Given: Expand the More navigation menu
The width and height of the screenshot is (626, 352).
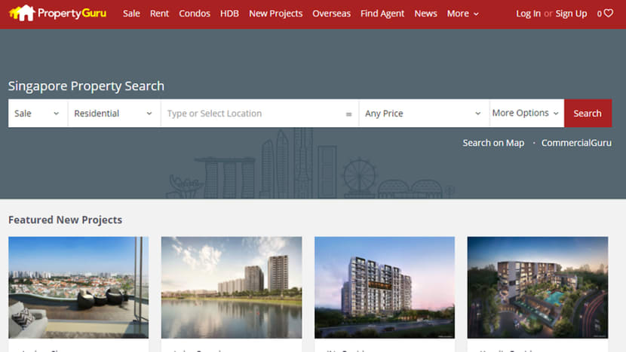Looking at the screenshot, I should coord(463,14).
